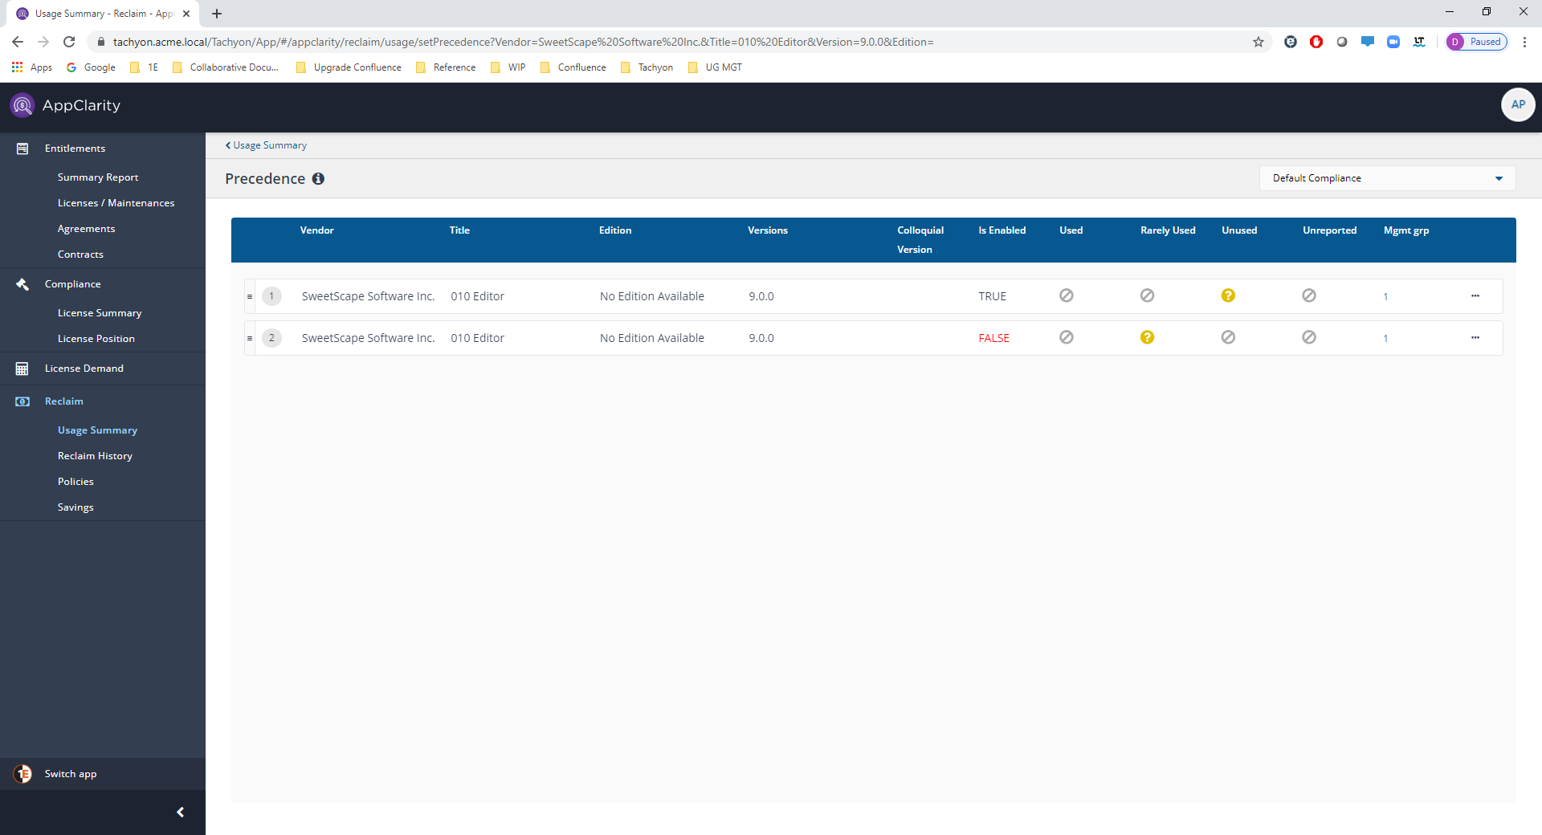The image size is (1542, 835).
Task: Click the browser address bar URL
Action: pos(523,42)
